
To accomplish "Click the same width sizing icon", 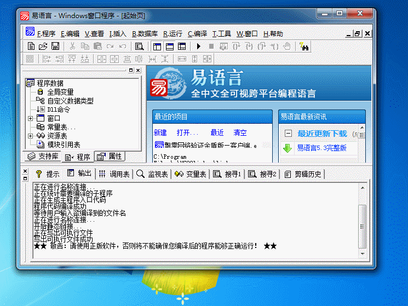I will 182,59.
